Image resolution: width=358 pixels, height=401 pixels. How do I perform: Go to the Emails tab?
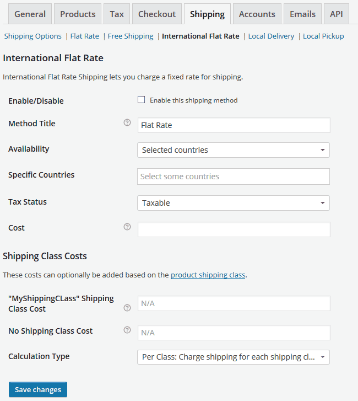[302, 14]
